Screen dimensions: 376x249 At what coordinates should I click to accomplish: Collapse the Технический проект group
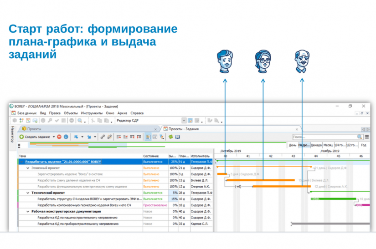click(28, 193)
